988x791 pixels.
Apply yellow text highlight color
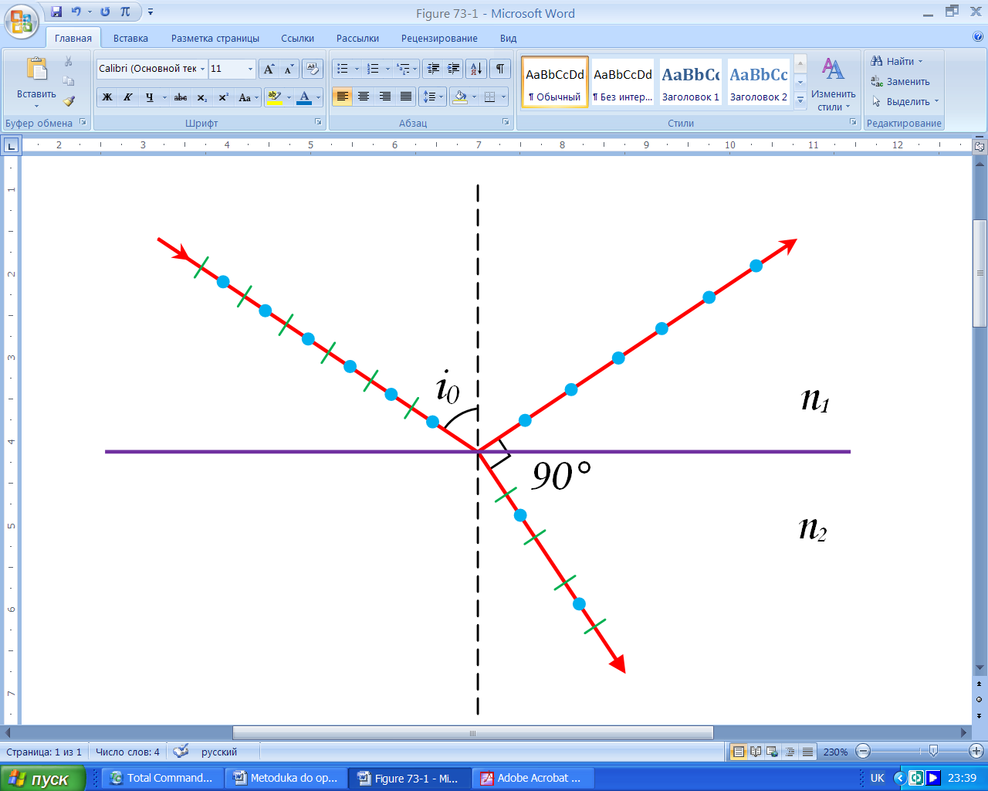point(274,97)
